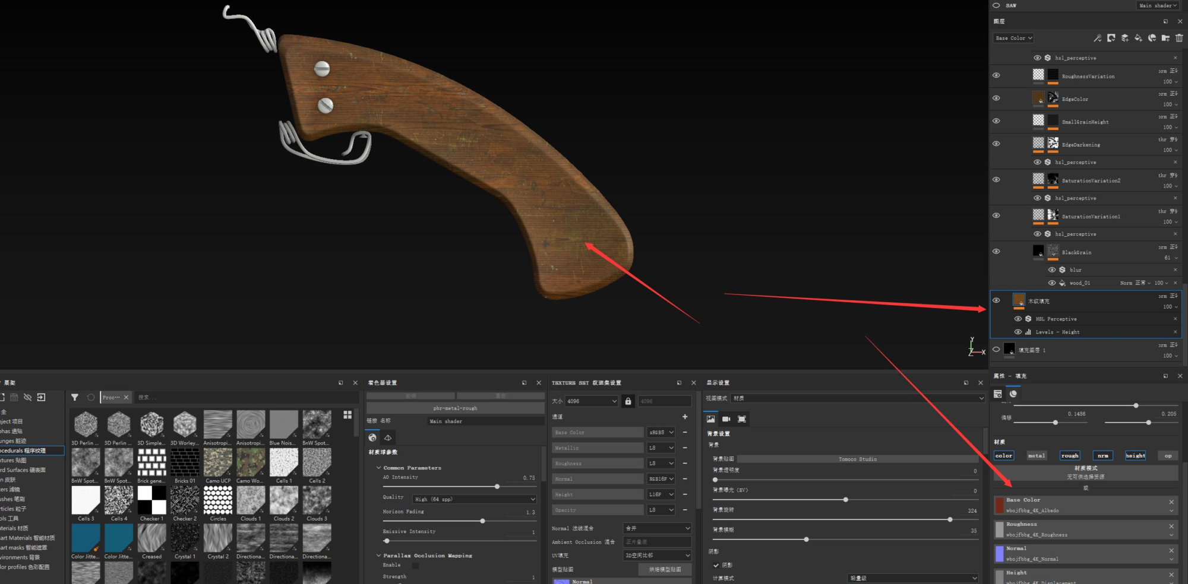Image resolution: width=1188 pixels, height=584 pixels.
Task: Add a new fill layer
Action: pyautogui.click(x=1139, y=39)
